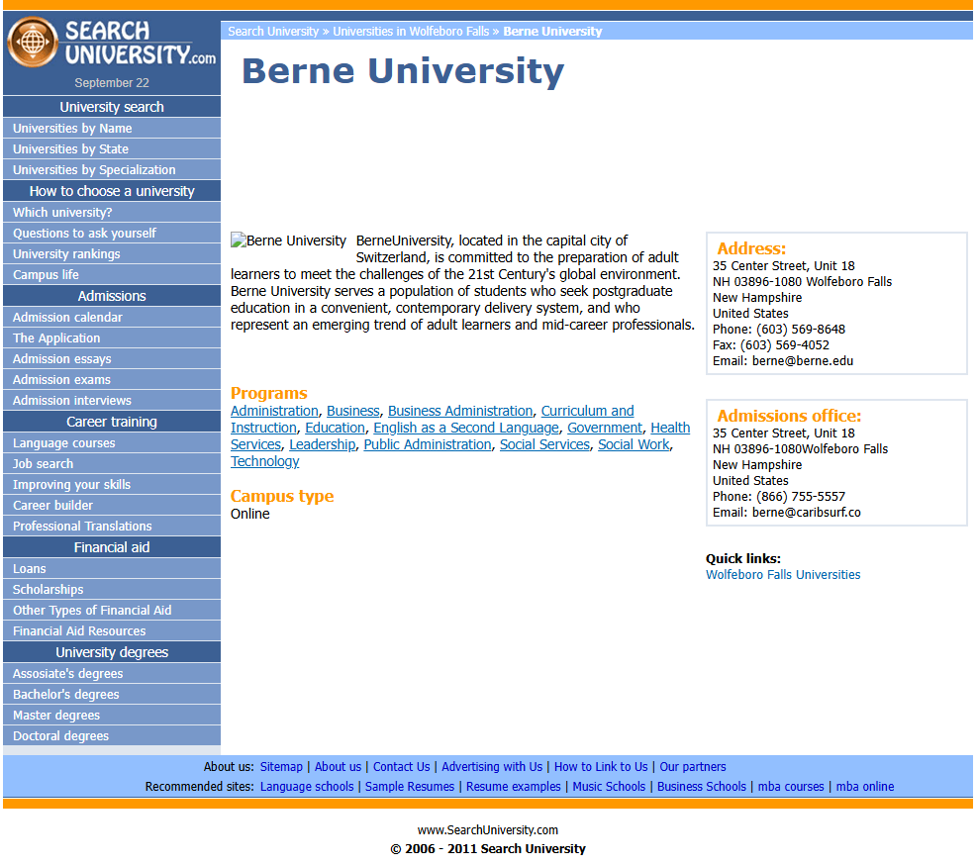This screenshot has width=978, height=866.
Task: Open Improving your skills
Action: (x=112, y=484)
